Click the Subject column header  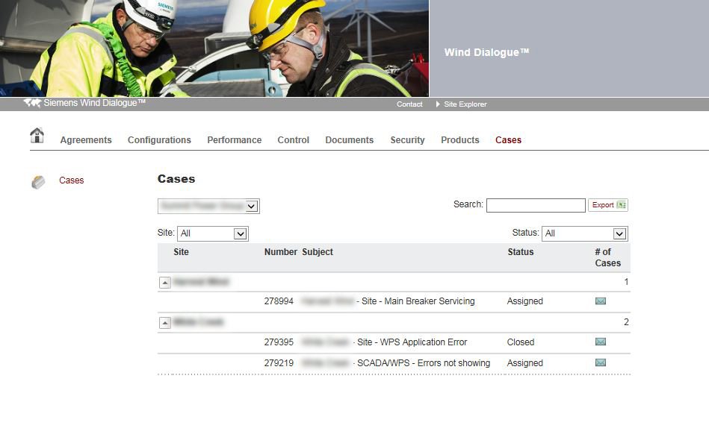click(x=318, y=252)
